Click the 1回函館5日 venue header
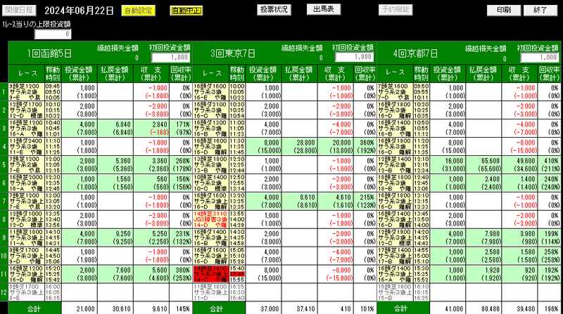Screen dimensions: 563x314 pos(49,53)
